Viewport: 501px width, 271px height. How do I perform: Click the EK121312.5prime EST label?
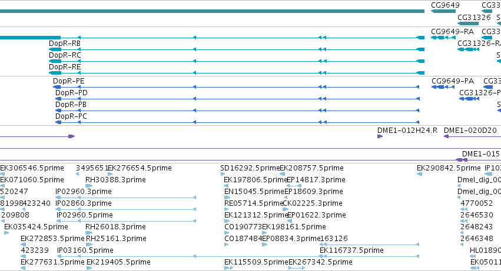pyautogui.click(x=256, y=216)
